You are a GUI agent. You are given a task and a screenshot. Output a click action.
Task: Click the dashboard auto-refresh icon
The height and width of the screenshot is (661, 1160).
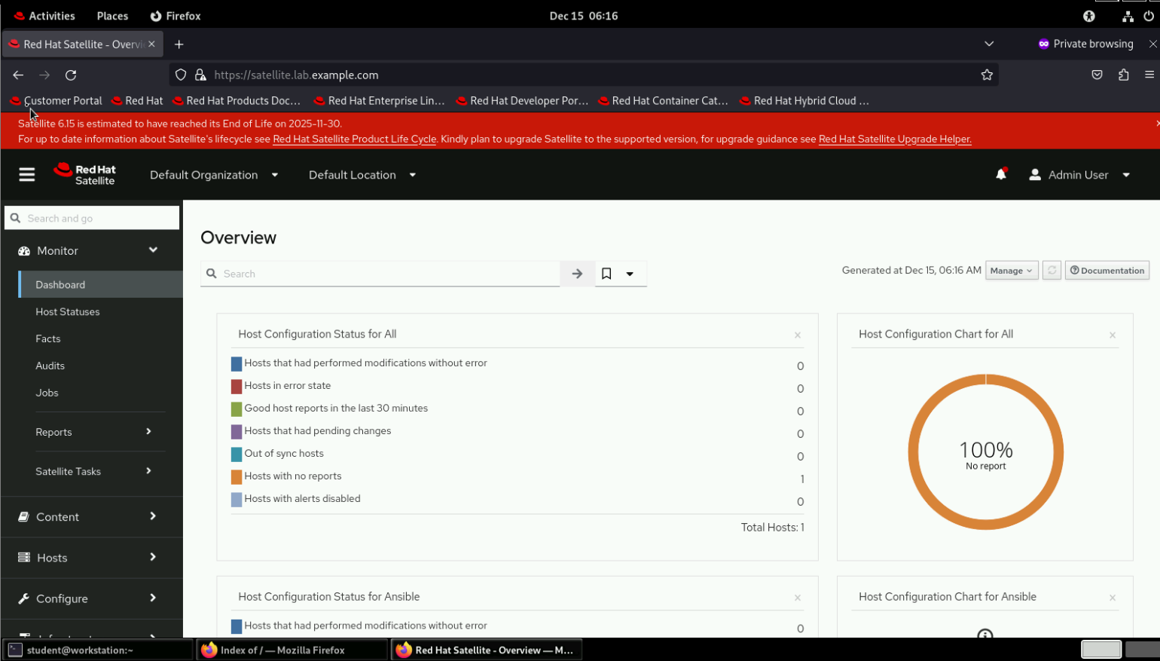pos(1052,271)
